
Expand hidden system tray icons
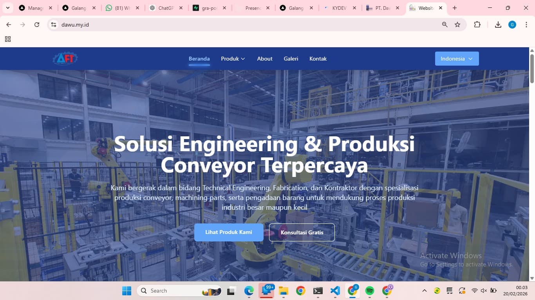coord(424,291)
